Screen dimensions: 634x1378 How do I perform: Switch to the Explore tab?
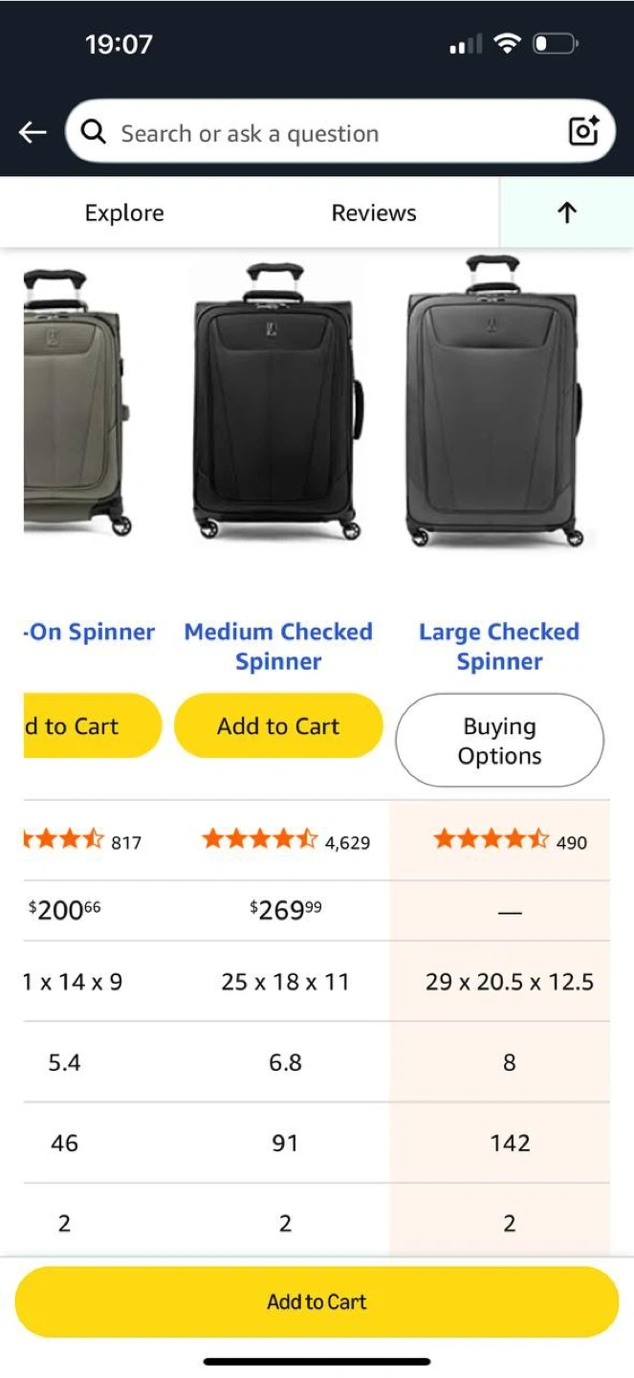[x=124, y=212]
